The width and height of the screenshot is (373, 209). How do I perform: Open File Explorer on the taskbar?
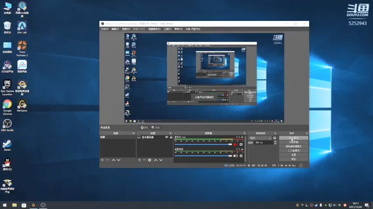(x=14, y=205)
